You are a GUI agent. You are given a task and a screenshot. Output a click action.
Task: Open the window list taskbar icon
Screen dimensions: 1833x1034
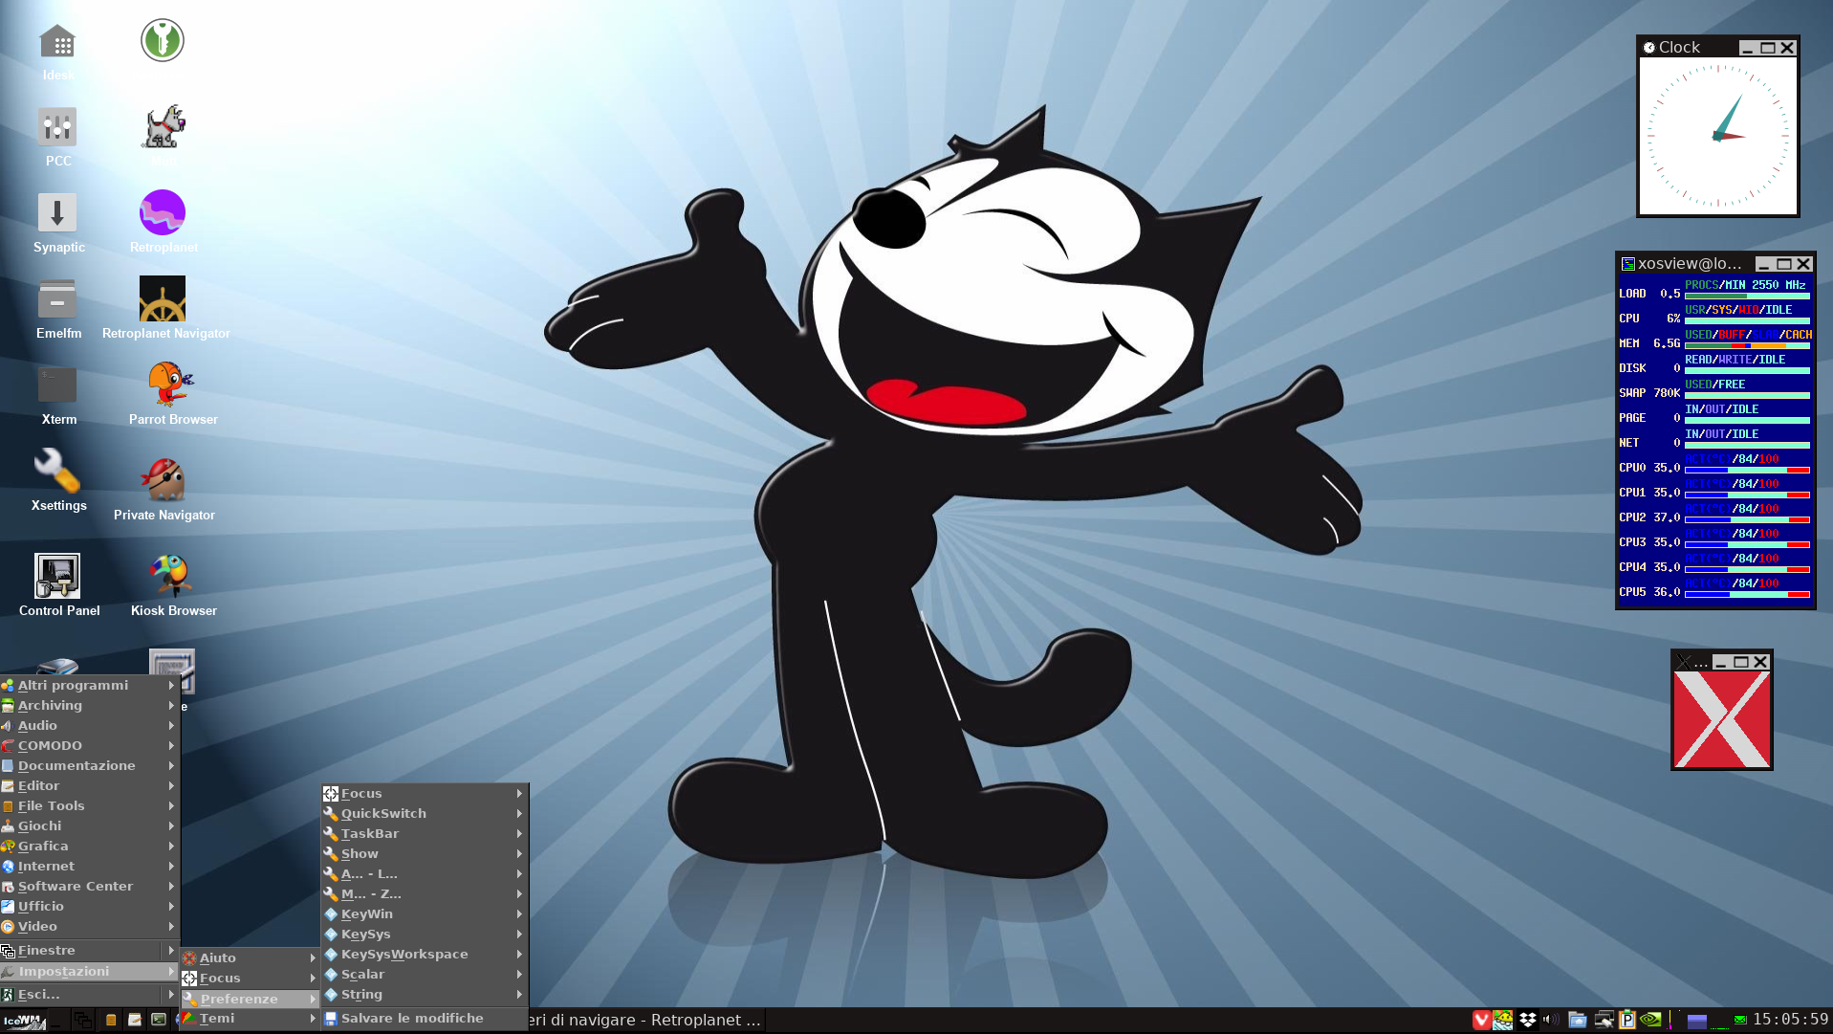click(83, 1021)
